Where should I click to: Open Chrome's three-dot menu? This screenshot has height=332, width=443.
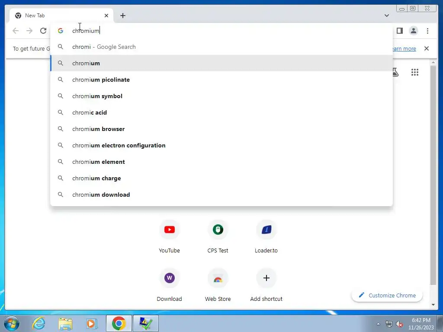[427, 31]
